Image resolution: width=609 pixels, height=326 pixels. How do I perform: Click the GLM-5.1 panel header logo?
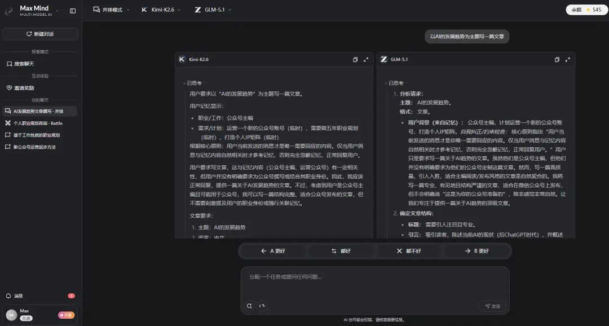click(384, 59)
